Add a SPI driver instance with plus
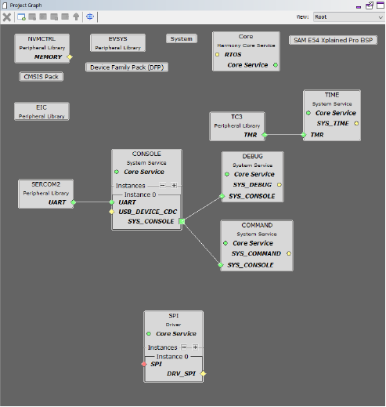The height and width of the screenshot is (407, 386). coord(195,347)
